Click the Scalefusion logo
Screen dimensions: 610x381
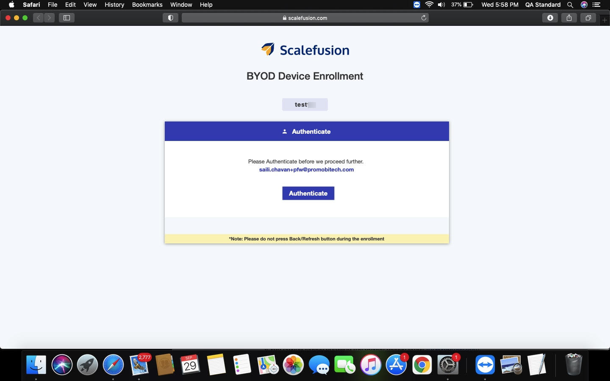pyautogui.click(x=305, y=50)
